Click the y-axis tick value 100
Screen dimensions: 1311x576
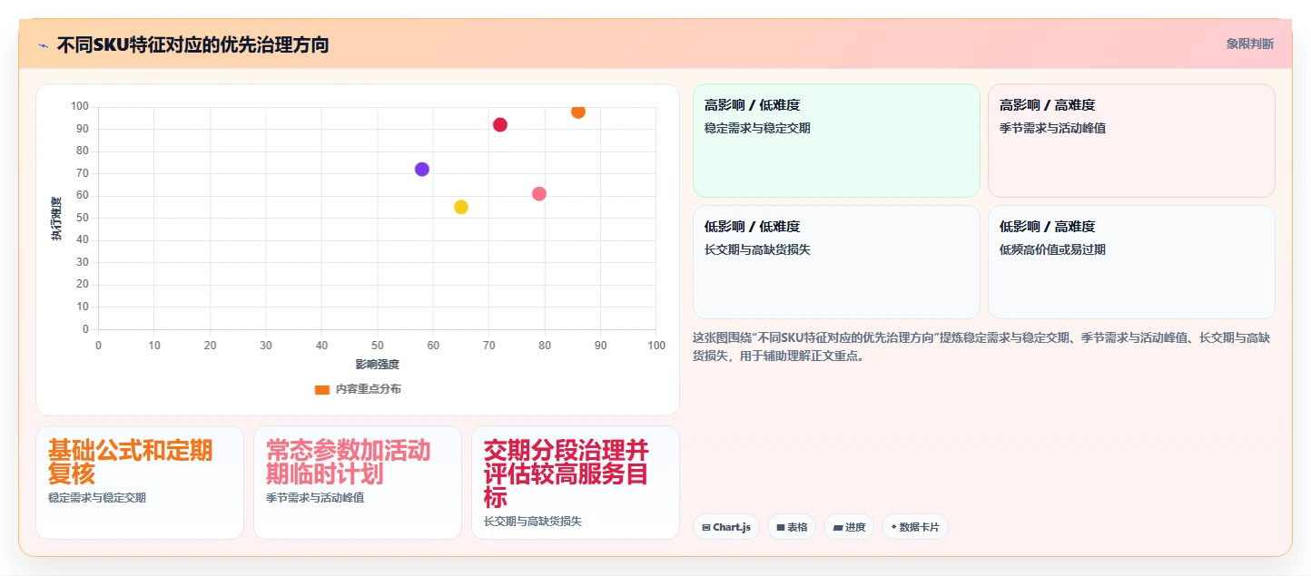pyautogui.click(x=80, y=107)
